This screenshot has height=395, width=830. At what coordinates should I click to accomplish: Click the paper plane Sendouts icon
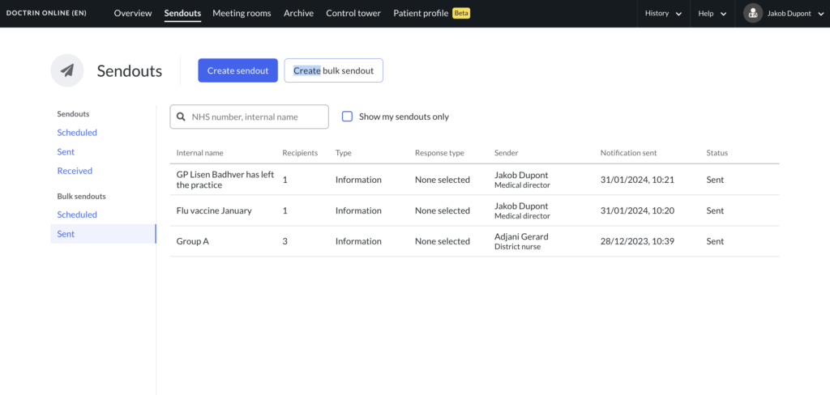[x=66, y=70]
